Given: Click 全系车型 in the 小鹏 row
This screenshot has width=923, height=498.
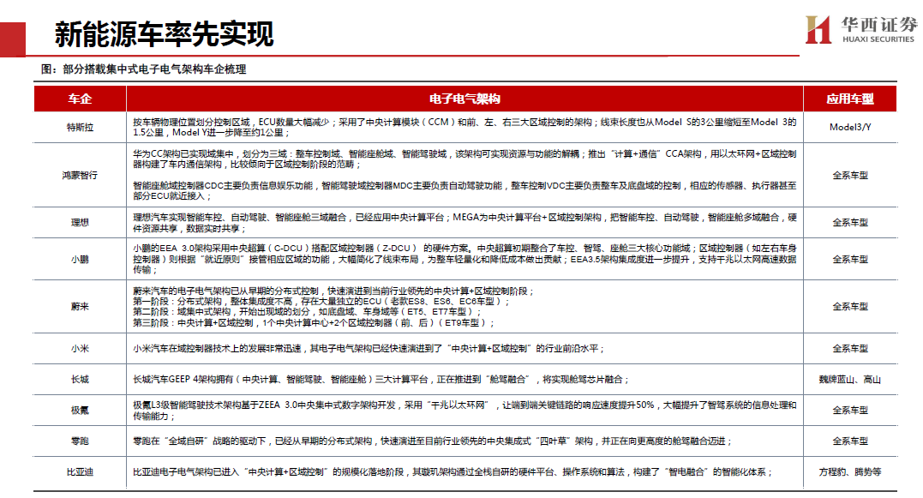Looking at the screenshot, I should 850,259.
